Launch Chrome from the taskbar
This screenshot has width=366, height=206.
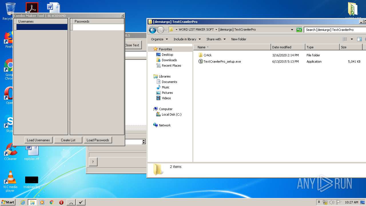pos(51,202)
